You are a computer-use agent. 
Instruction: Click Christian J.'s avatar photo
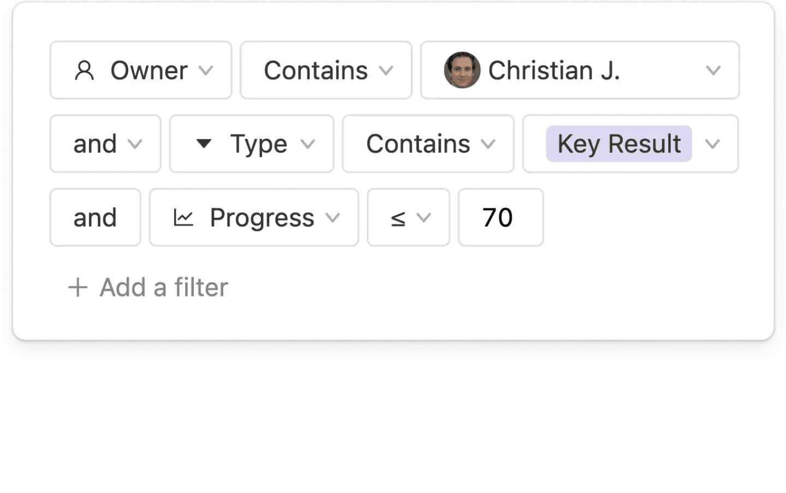462,70
